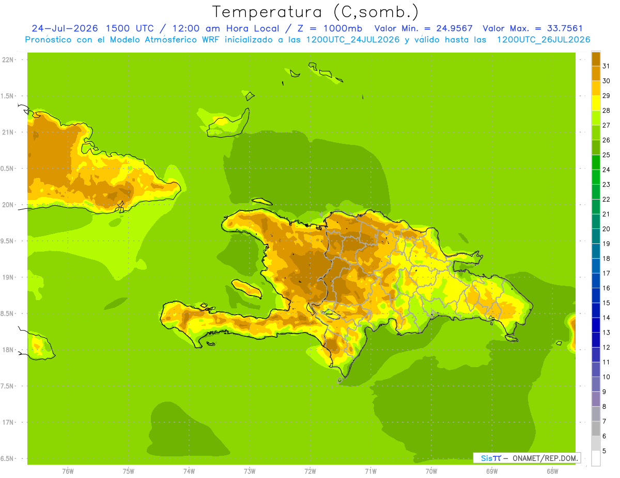
Task: Select the 'Valor Min. = 24.9567' text
Action: tap(423, 28)
